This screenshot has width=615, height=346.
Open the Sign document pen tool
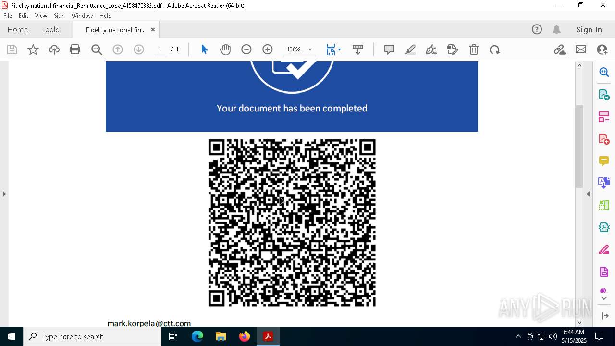431,49
